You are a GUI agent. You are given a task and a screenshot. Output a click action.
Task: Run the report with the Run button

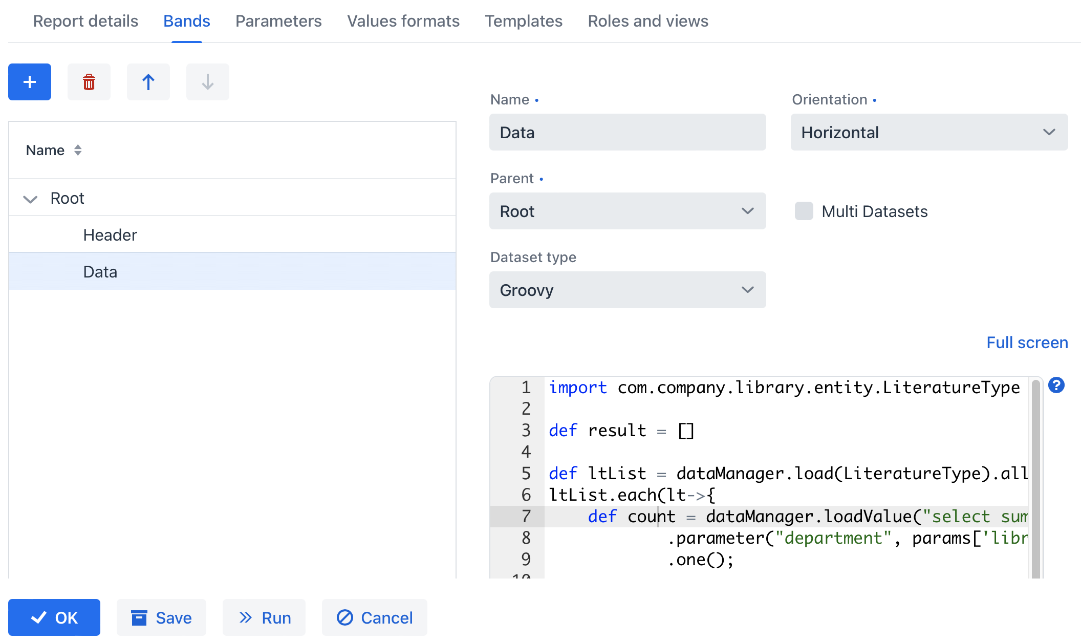[x=264, y=617]
